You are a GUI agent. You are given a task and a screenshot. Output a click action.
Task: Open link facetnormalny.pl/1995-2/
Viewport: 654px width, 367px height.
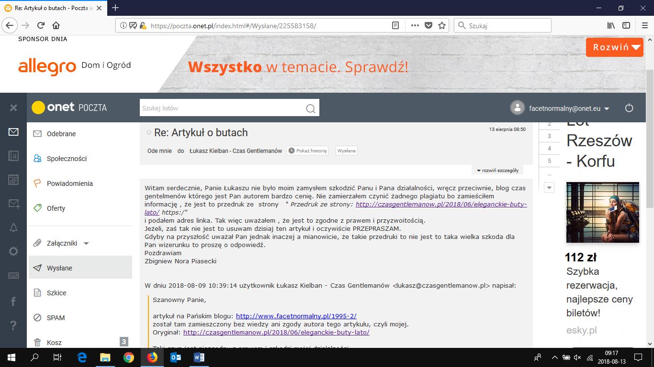(x=296, y=316)
